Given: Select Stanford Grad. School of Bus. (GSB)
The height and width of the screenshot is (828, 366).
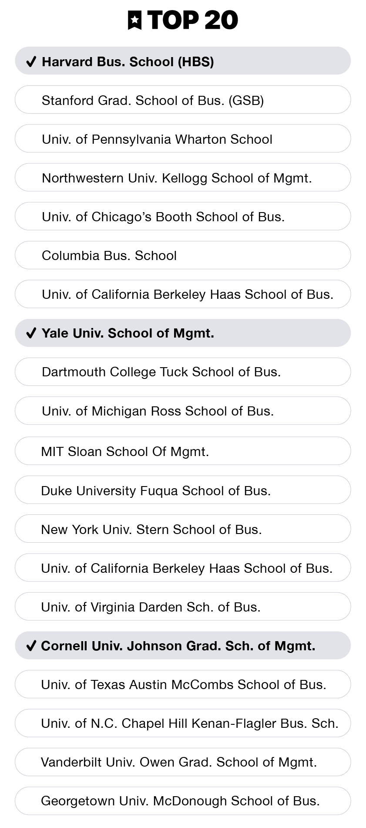Looking at the screenshot, I should tap(183, 100).
